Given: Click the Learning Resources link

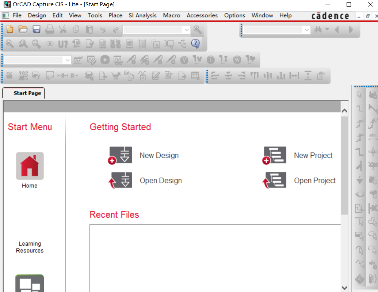Looking at the screenshot, I should (30, 247).
